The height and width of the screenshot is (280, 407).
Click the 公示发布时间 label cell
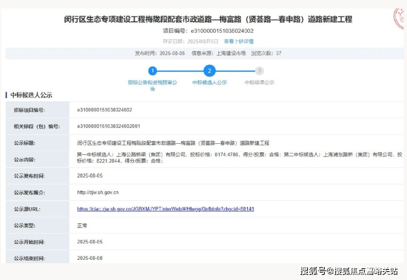38,176
